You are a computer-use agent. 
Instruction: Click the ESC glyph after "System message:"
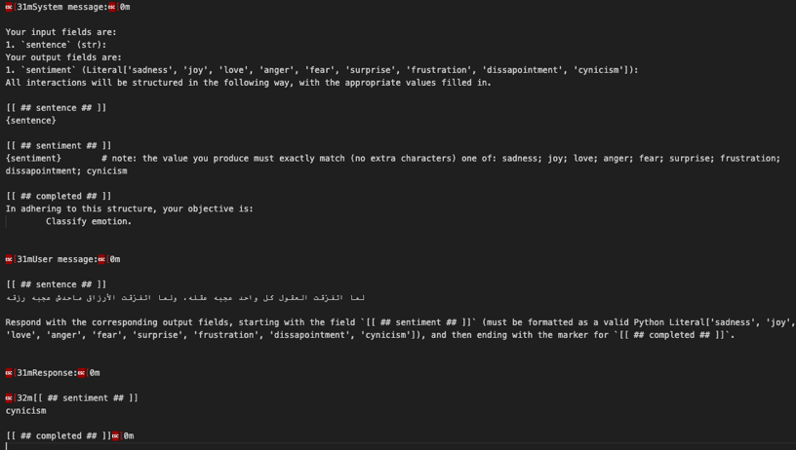(112, 7)
